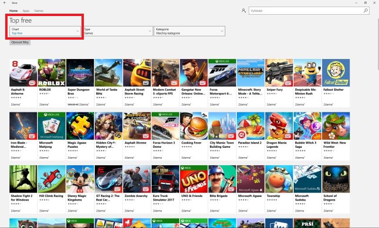Screen dimensions: 379x228
Task: Open Asphalt Xtreme game icon
Action: [x=137, y=126]
